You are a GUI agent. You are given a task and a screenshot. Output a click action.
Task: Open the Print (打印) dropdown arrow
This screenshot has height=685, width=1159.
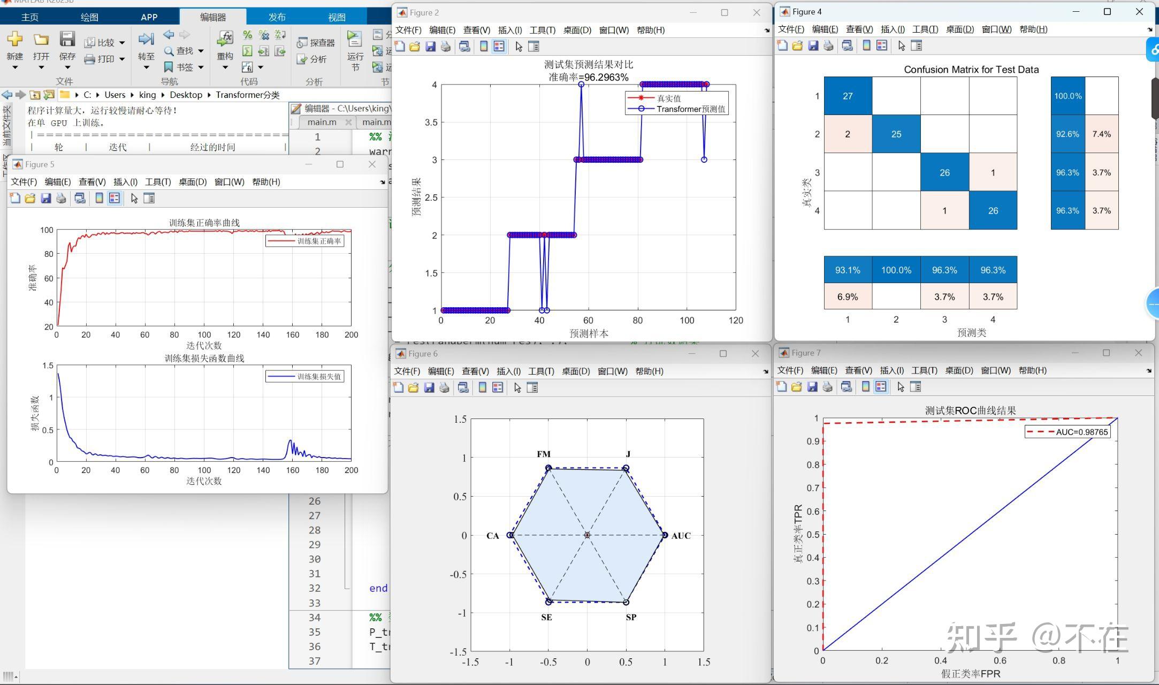click(x=122, y=59)
